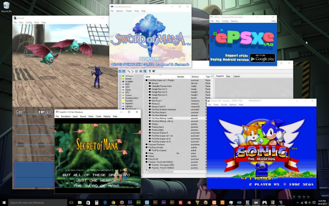Toggle the first view icon in MAME toolbar
Screen dimensions: 329x206
pos(120,71)
